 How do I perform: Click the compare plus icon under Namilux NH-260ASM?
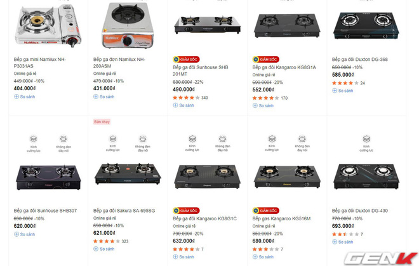coord(96,96)
